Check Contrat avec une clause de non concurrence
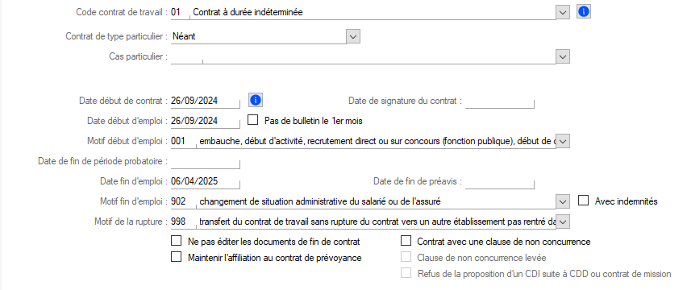The image size is (687, 290). coord(406,241)
